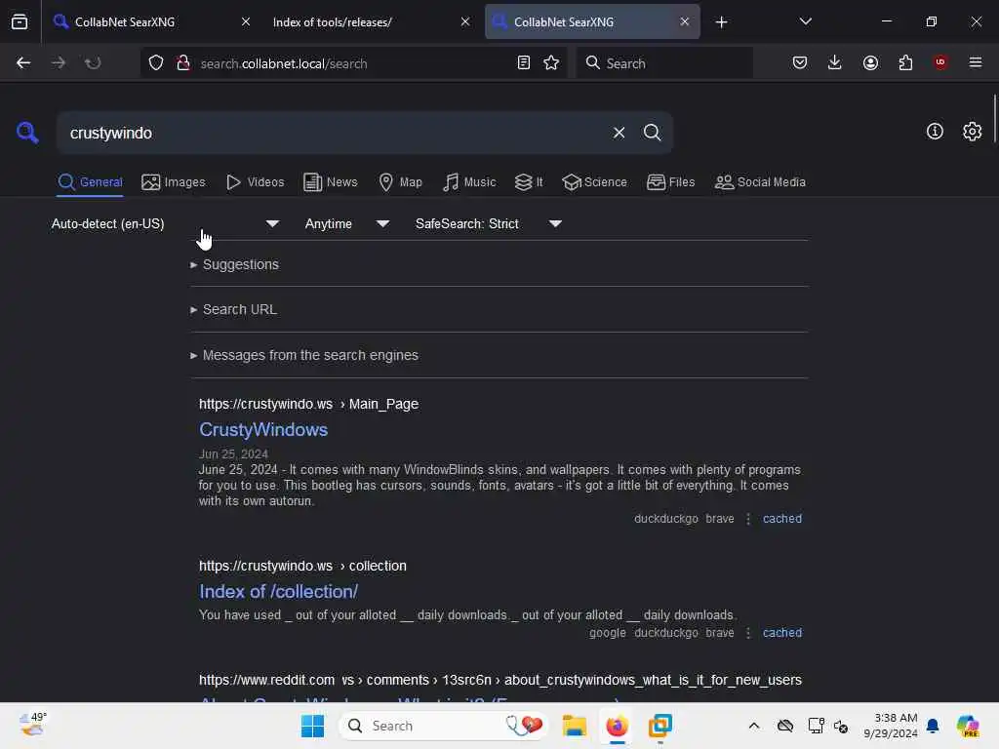Open the SafeSearch: Strict dropdown
Screen dimensions: 999x749
(x=489, y=224)
